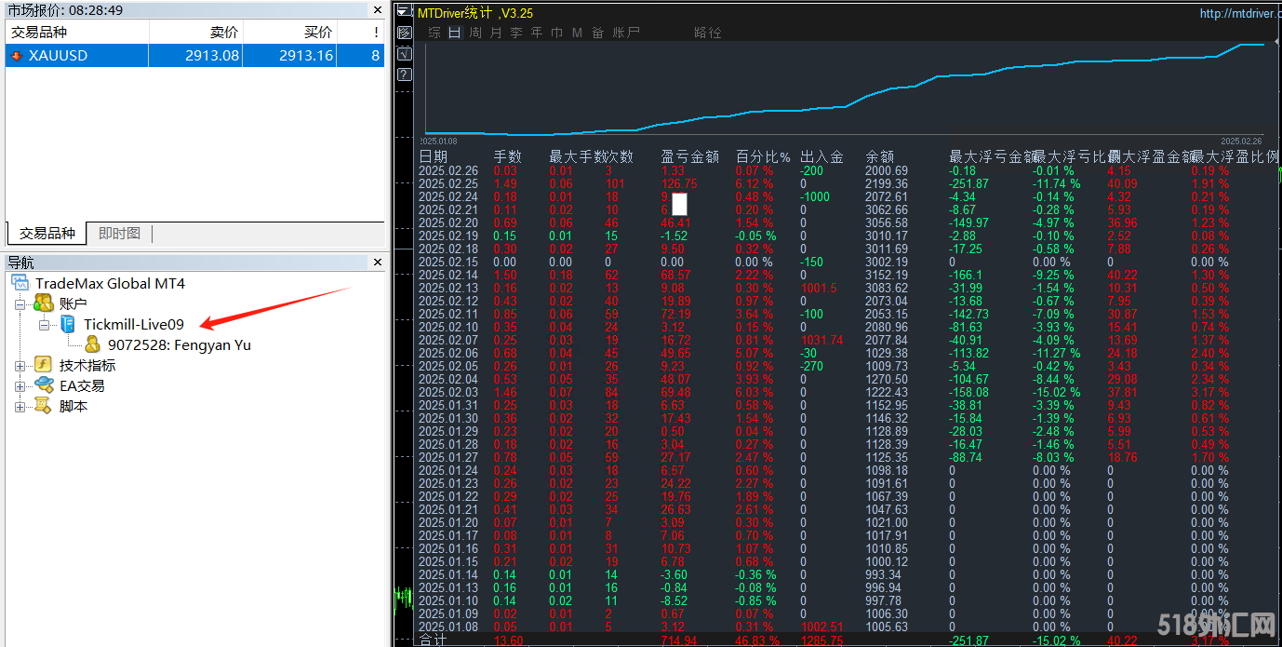Viewport: 1282px width, 647px height.
Task: Click the MTDriver chart toggle icon
Action: [404, 34]
